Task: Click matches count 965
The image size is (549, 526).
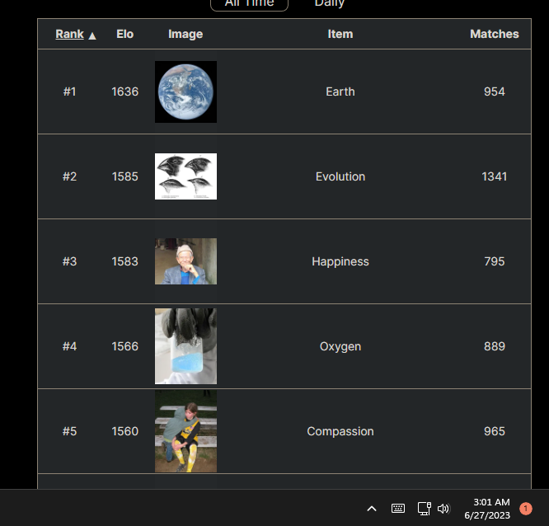Action: click(x=494, y=431)
